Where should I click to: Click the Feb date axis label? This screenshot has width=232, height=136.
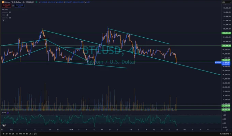coord(131,130)
